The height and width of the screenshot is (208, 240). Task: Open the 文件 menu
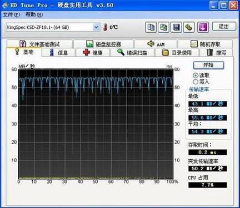coord(11,14)
